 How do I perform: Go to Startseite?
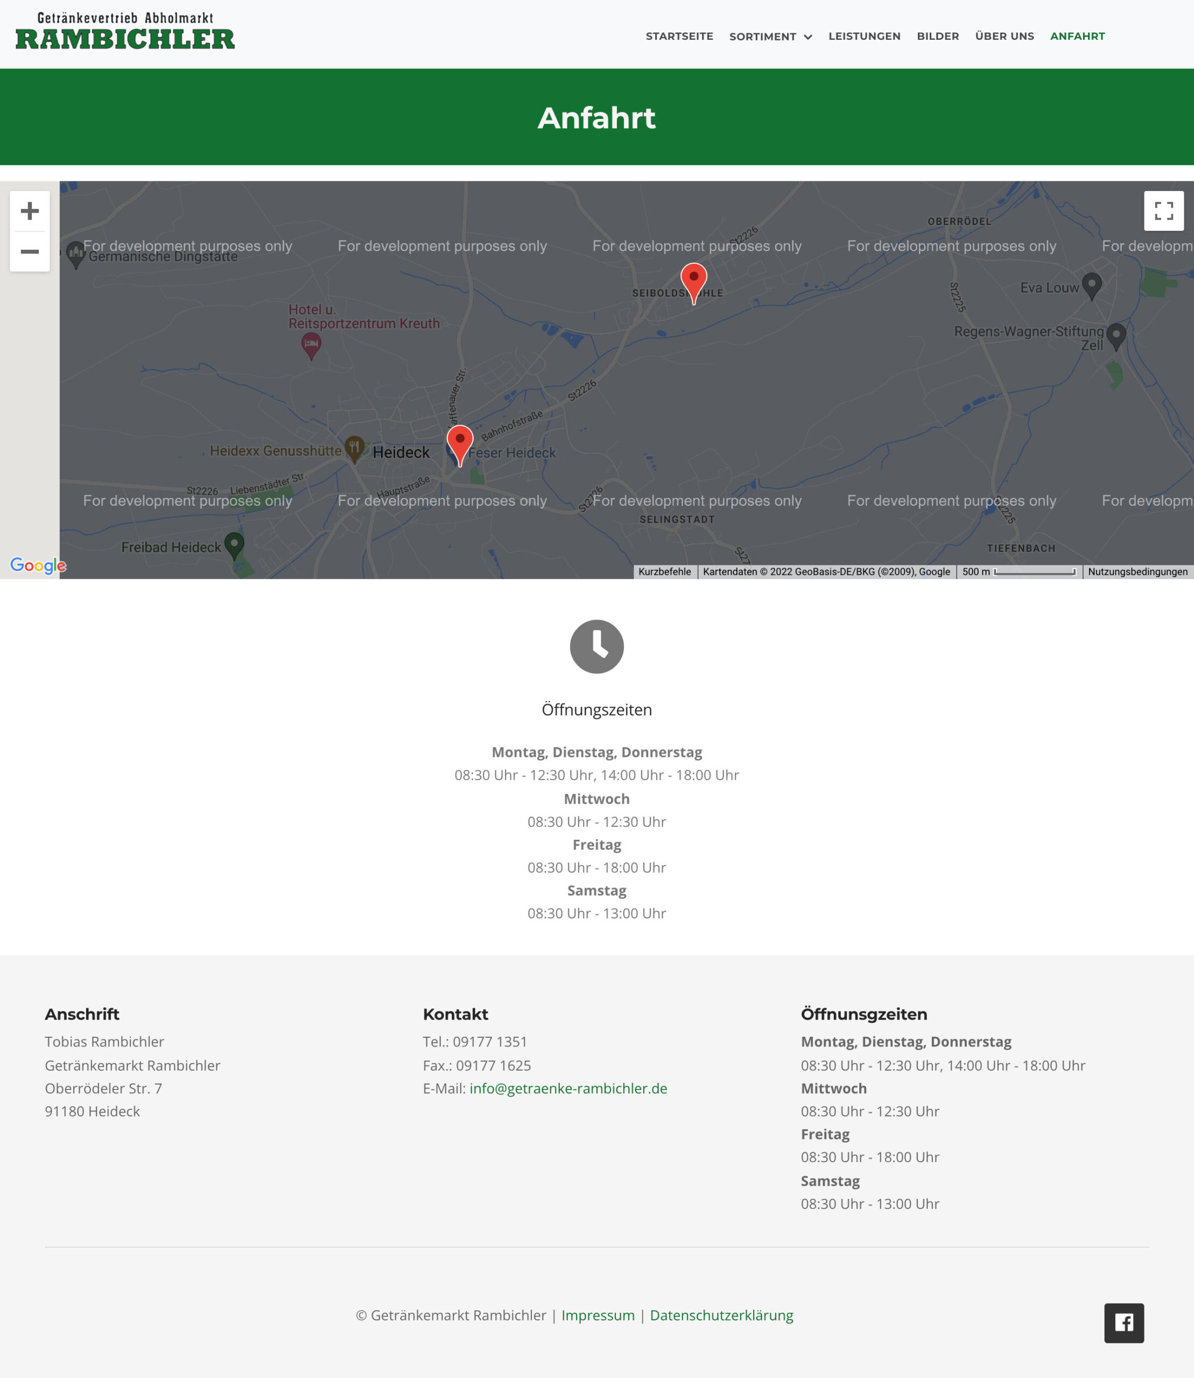[x=679, y=36]
